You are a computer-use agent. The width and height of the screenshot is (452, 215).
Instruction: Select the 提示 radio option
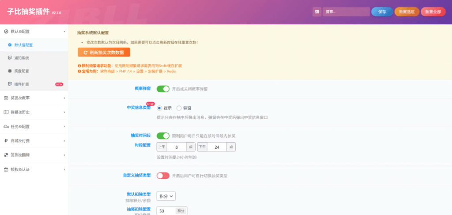(x=159, y=108)
